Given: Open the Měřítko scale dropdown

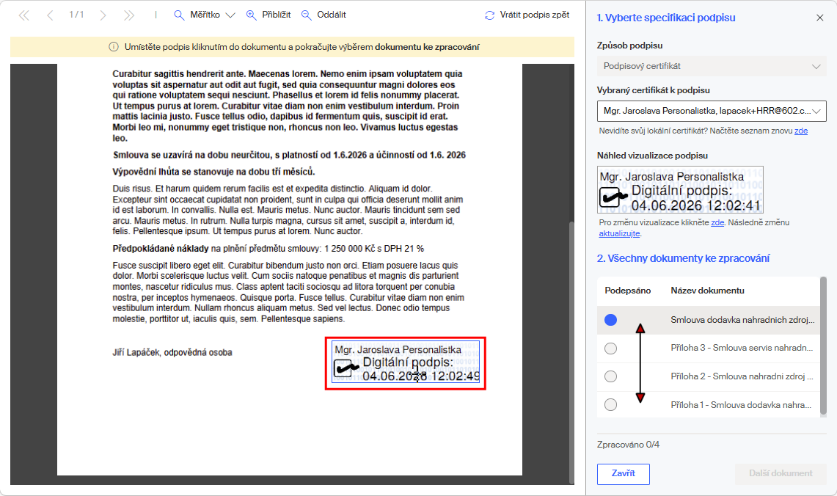Looking at the screenshot, I should pos(205,15).
